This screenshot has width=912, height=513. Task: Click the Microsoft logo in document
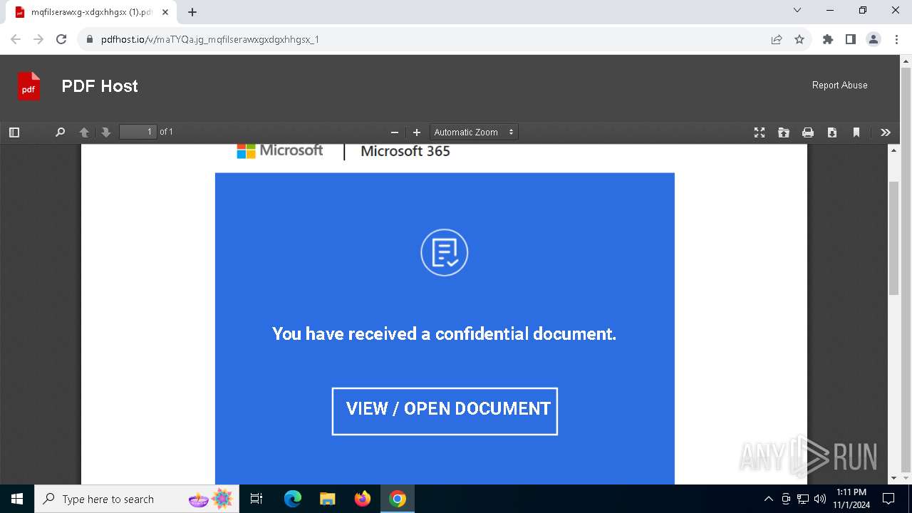tap(280, 151)
